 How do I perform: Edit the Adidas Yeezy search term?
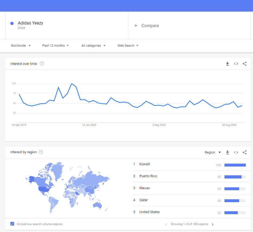(67, 25)
